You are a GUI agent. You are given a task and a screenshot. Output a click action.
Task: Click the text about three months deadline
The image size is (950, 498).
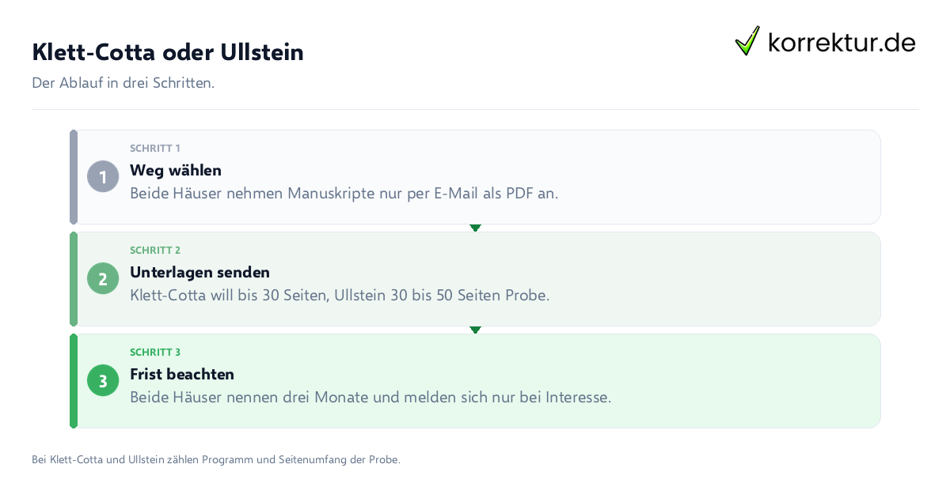coord(370,397)
